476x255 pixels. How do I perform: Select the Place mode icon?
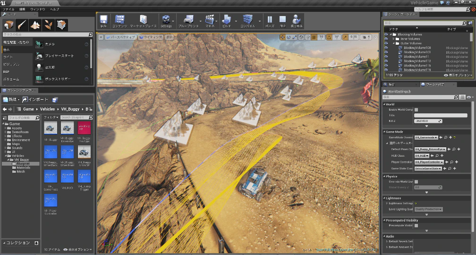point(9,25)
